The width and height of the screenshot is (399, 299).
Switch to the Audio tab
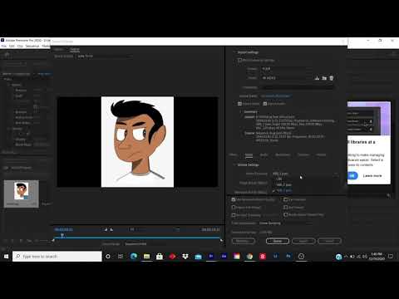(264, 154)
